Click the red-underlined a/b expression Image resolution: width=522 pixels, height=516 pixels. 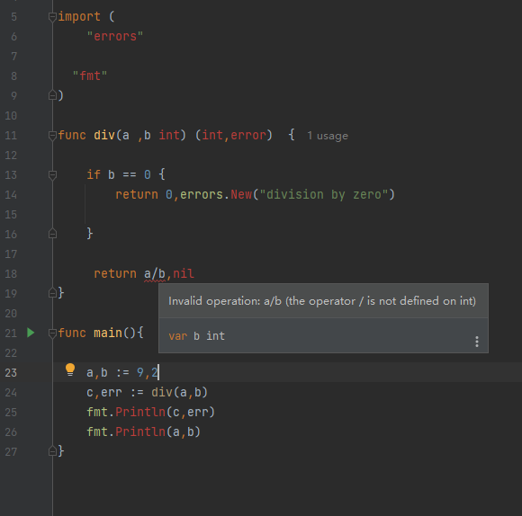155,274
